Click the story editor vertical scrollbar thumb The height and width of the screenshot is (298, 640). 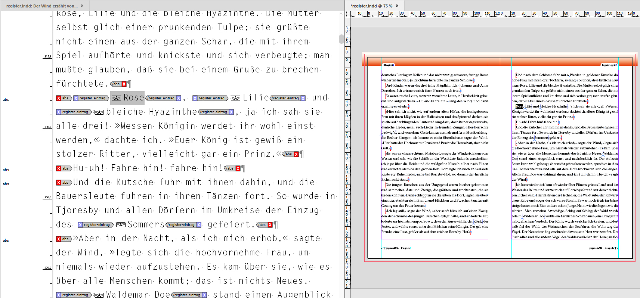coord(341,39)
